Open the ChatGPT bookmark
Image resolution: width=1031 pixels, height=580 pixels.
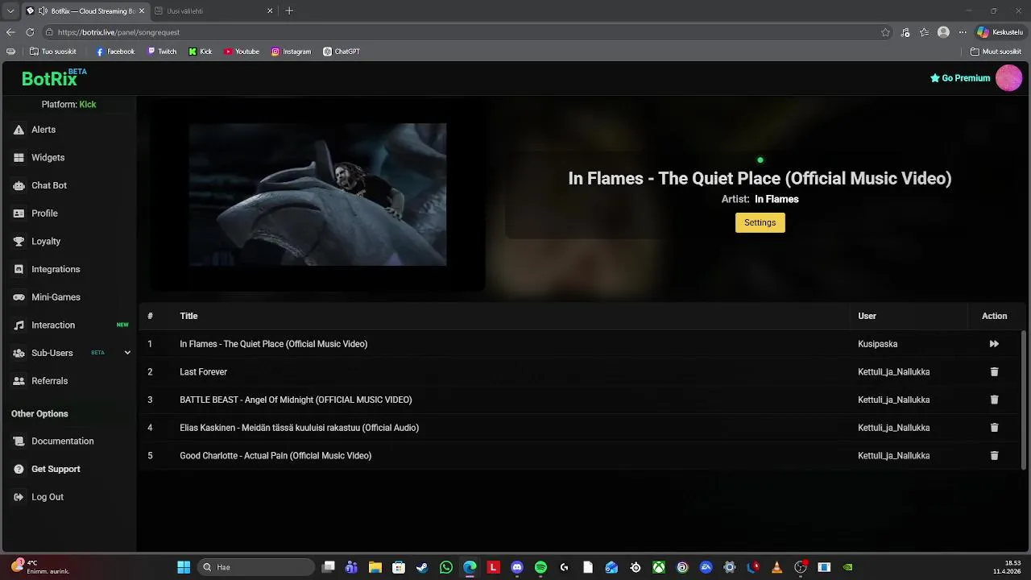[342, 52]
